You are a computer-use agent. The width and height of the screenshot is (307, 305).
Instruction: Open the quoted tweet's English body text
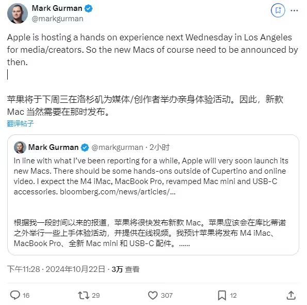151,176
